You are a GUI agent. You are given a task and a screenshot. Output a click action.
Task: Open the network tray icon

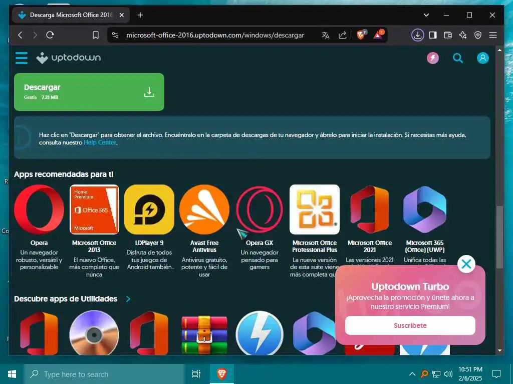(436, 374)
